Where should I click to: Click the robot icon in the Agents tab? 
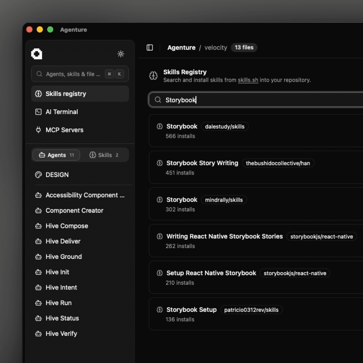click(x=42, y=155)
